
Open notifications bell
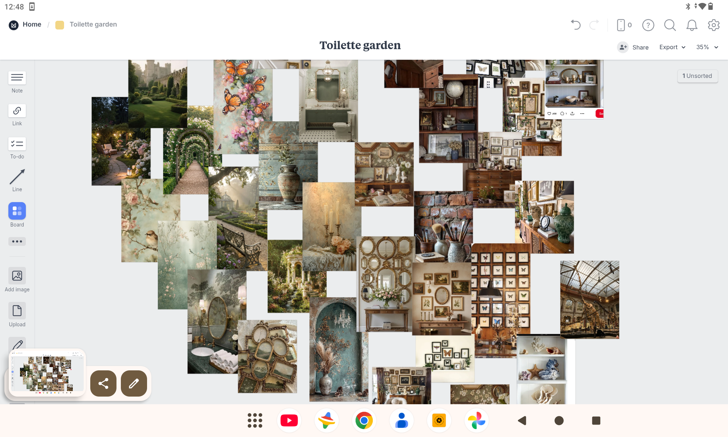coord(692,25)
